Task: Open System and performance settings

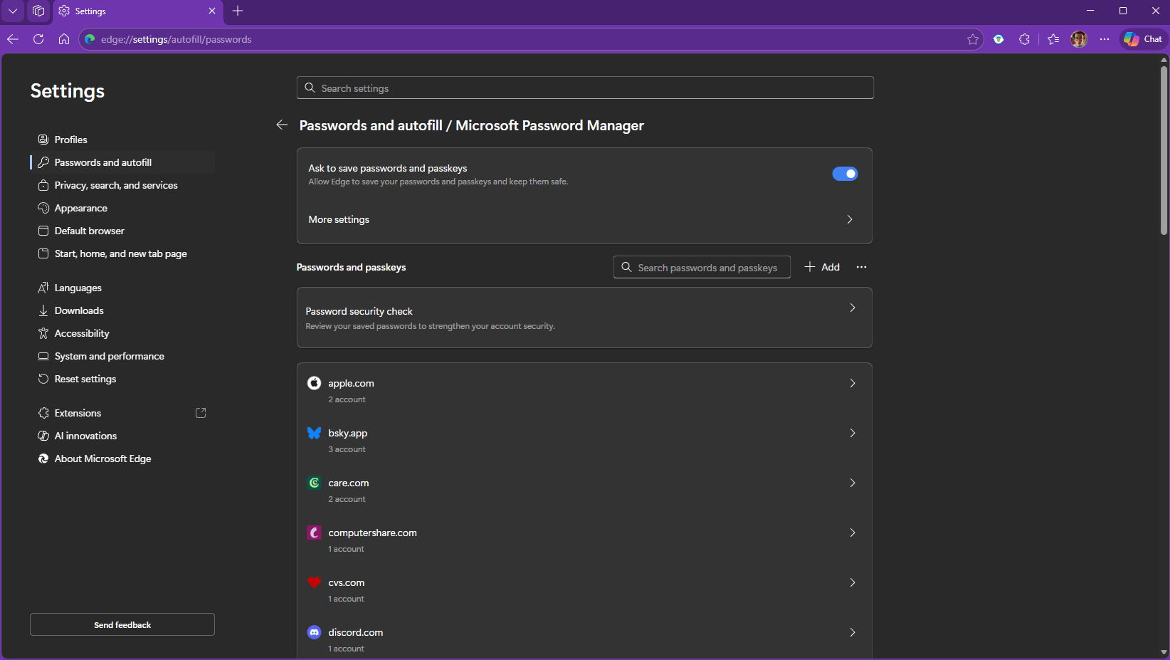Action: click(x=122, y=356)
